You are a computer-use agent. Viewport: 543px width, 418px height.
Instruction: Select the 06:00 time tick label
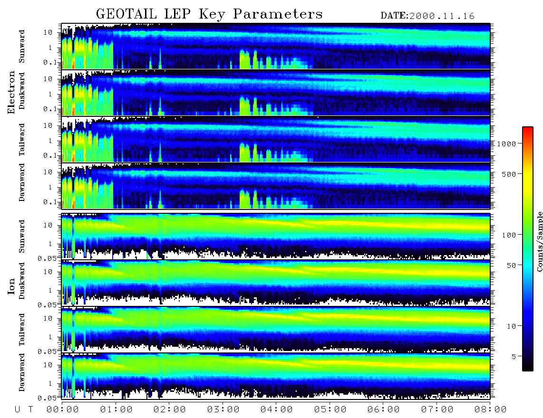tap(384, 409)
